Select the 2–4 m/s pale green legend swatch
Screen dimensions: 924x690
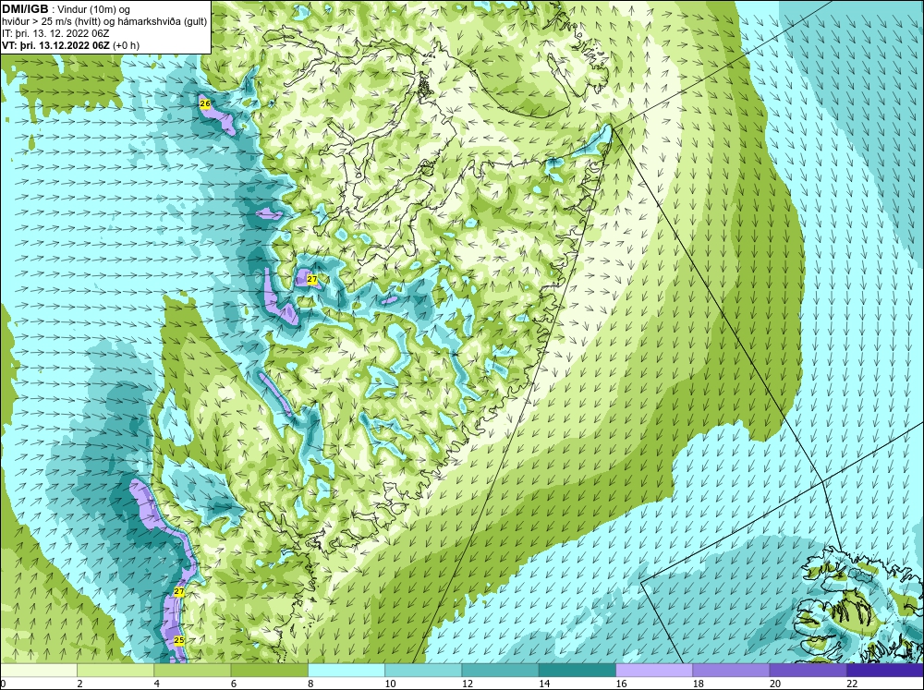(115, 671)
